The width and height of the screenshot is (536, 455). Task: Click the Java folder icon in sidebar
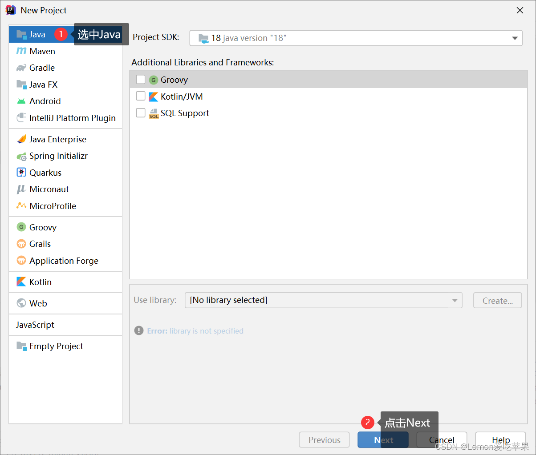pyautogui.click(x=21, y=35)
